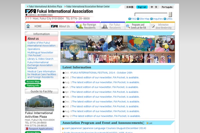Go to Fukui International Association Reinan Center

pos(88,7)
